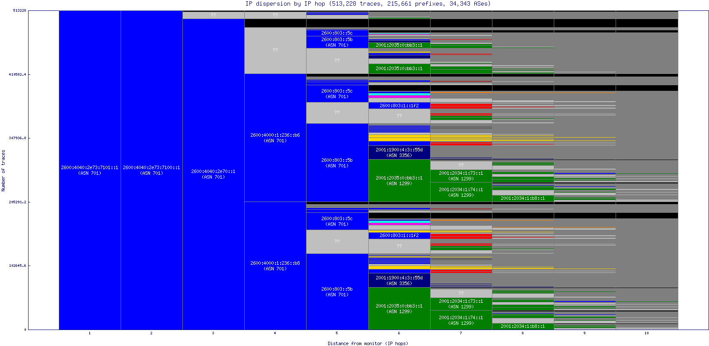
Task: Select the 2600:4040:2e73:7101::1 block at hop 1
Action: pos(90,170)
